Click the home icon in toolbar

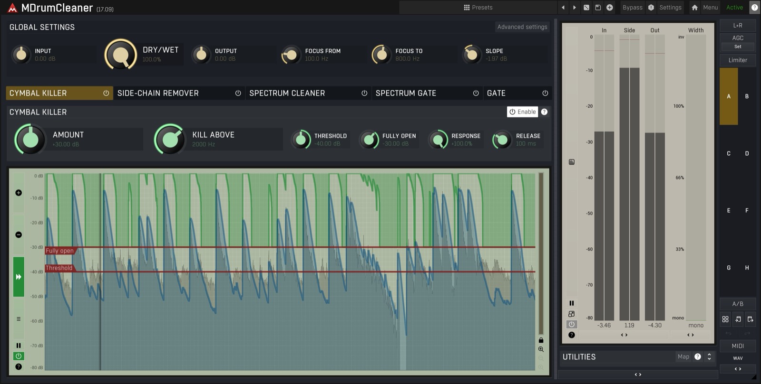pyautogui.click(x=694, y=7)
